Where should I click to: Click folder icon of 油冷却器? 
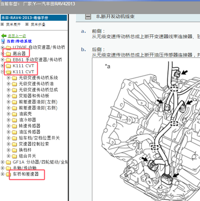(x=14, y=120)
